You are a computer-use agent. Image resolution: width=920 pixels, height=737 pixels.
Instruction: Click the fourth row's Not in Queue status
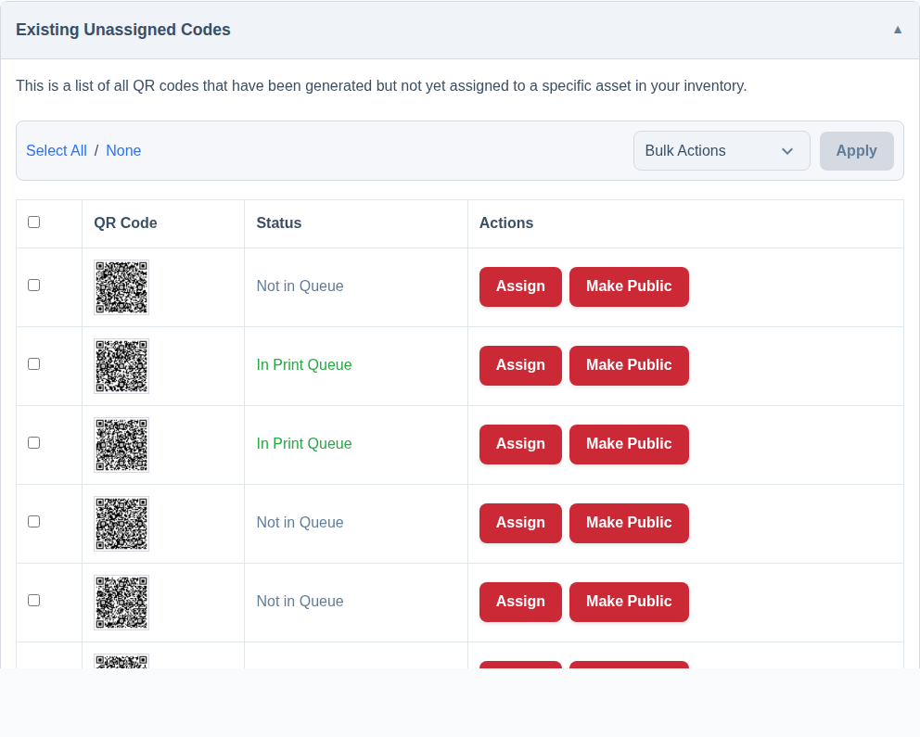click(x=300, y=523)
